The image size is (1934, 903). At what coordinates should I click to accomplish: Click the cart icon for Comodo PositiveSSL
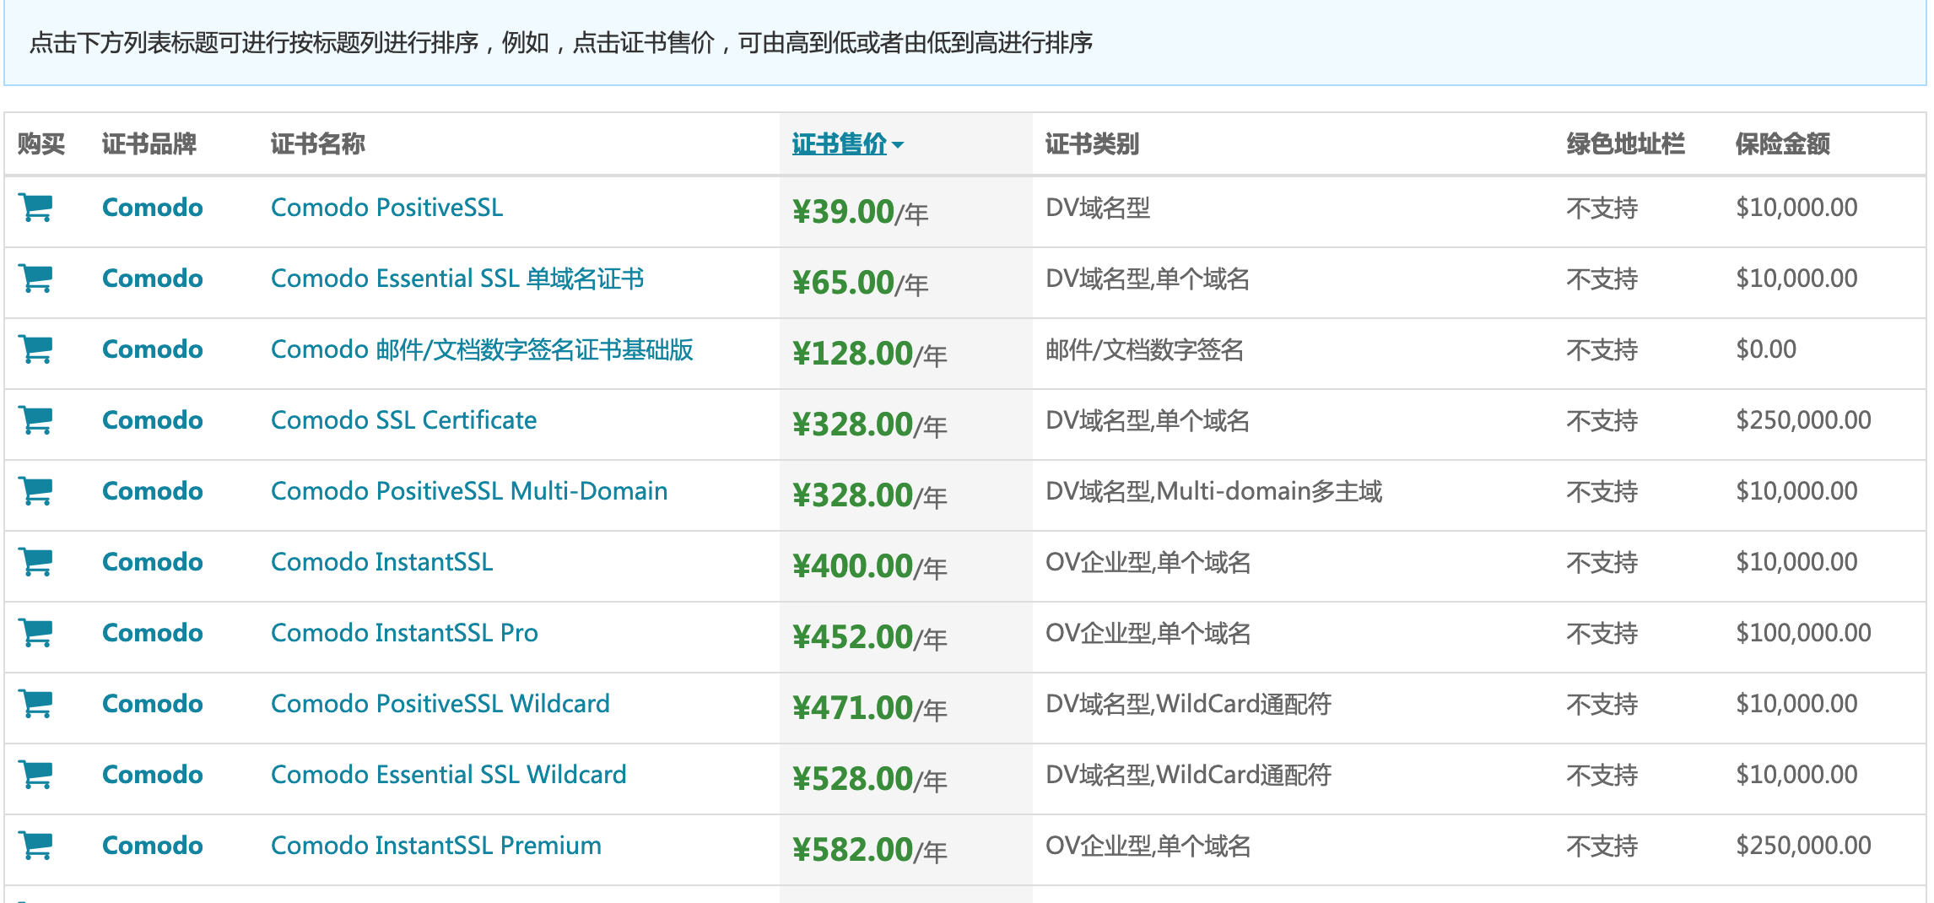(x=36, y=208)
